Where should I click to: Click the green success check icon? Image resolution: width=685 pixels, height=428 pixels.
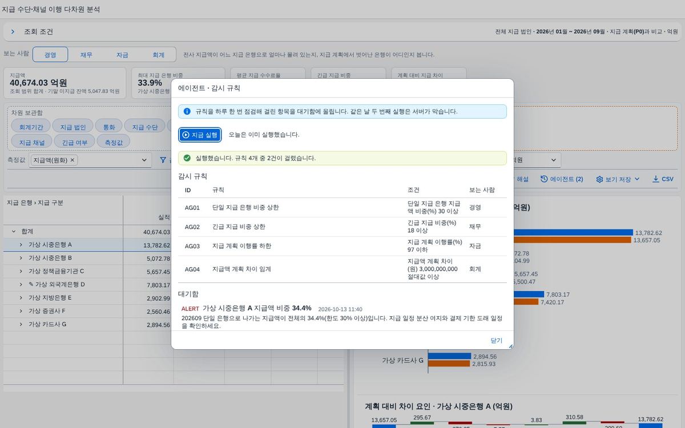point(187,158)
